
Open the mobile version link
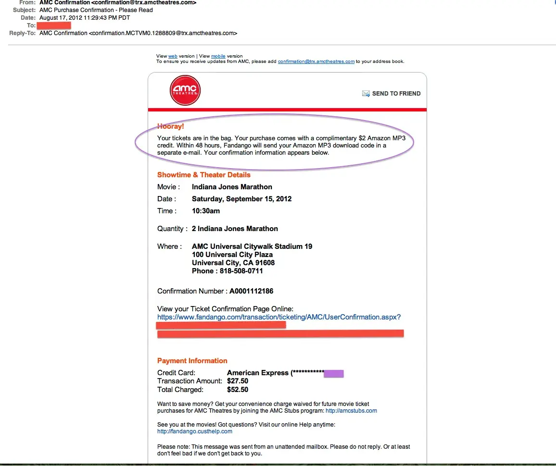(218, 56)
